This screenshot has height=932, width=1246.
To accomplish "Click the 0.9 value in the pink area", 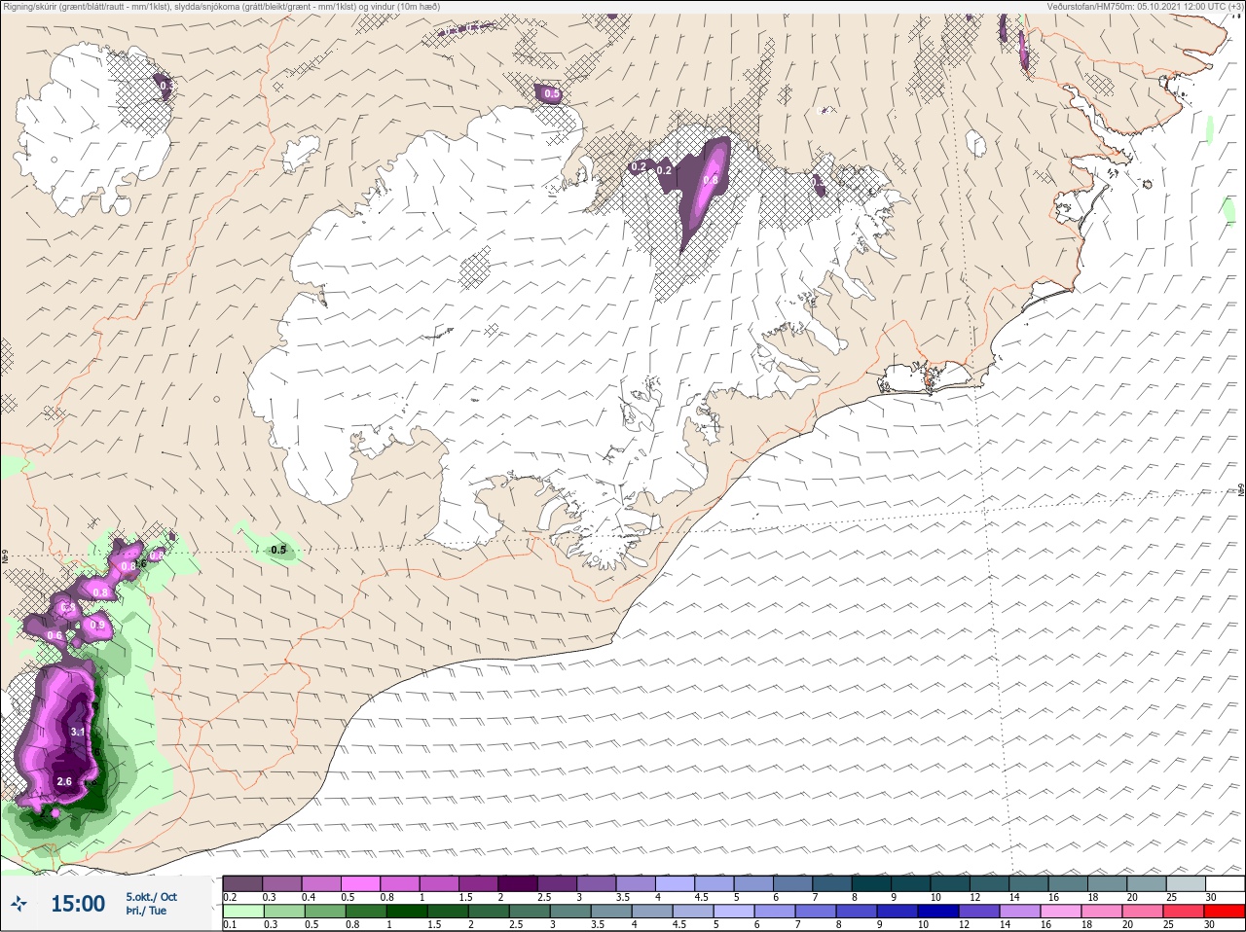I will tap(96, 625).
